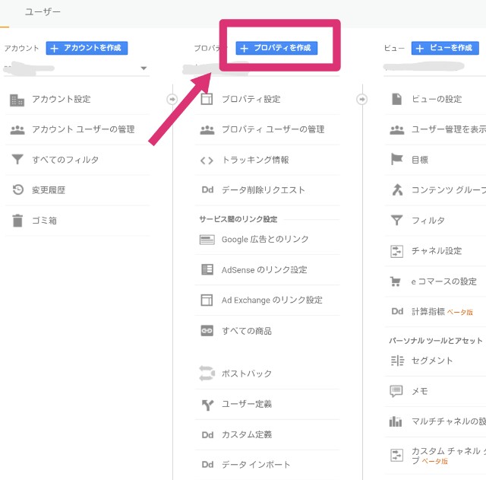
Task: Click the 目標 flag icon
Action: (396, 159)
